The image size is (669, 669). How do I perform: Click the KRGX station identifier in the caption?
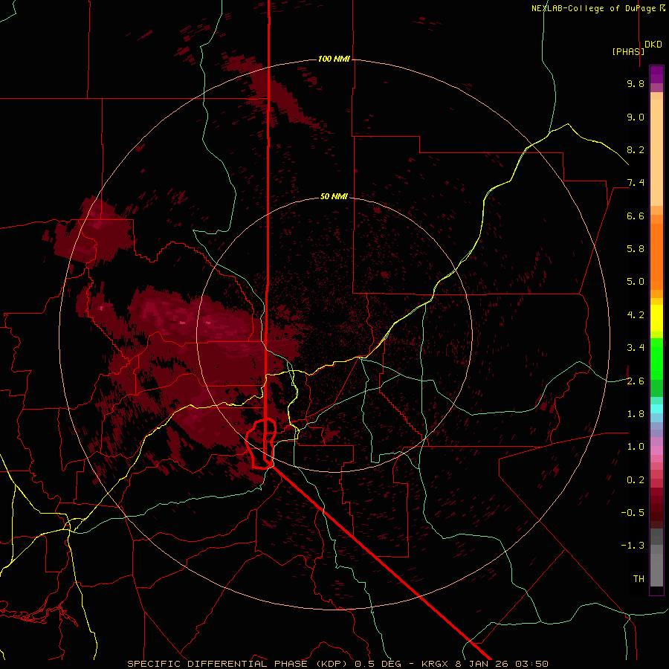(436, 664)
